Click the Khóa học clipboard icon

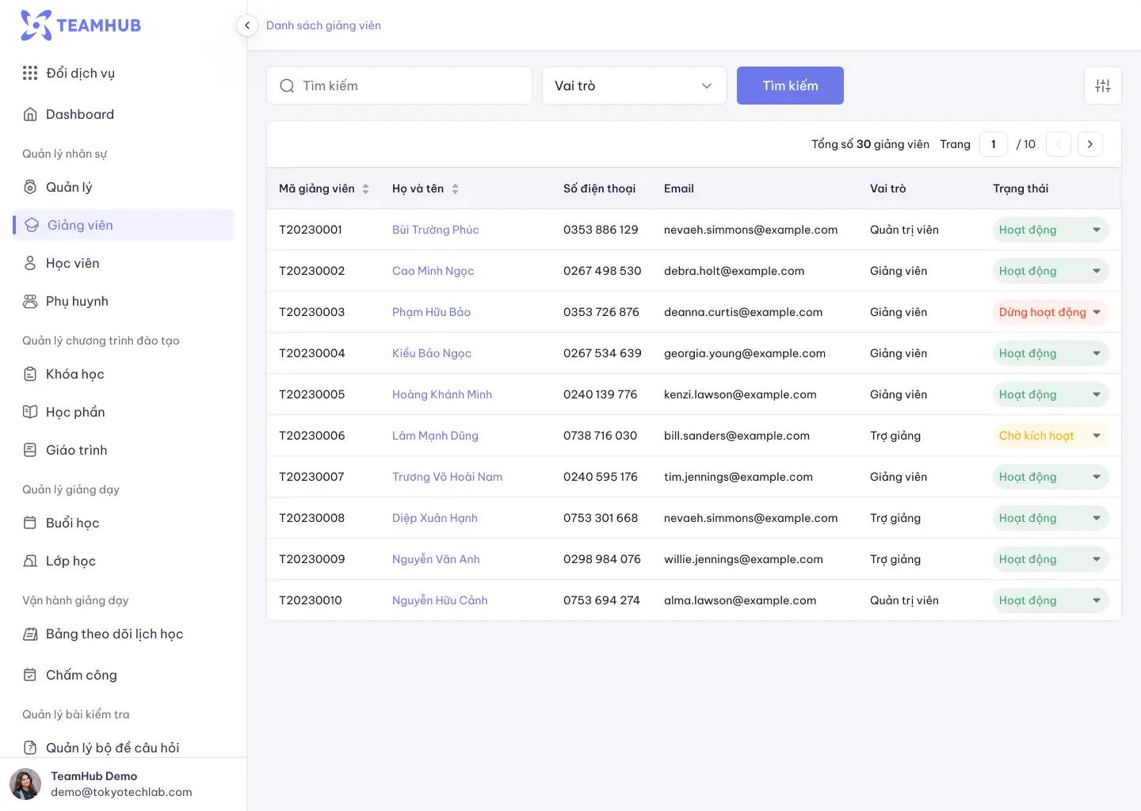30,374
